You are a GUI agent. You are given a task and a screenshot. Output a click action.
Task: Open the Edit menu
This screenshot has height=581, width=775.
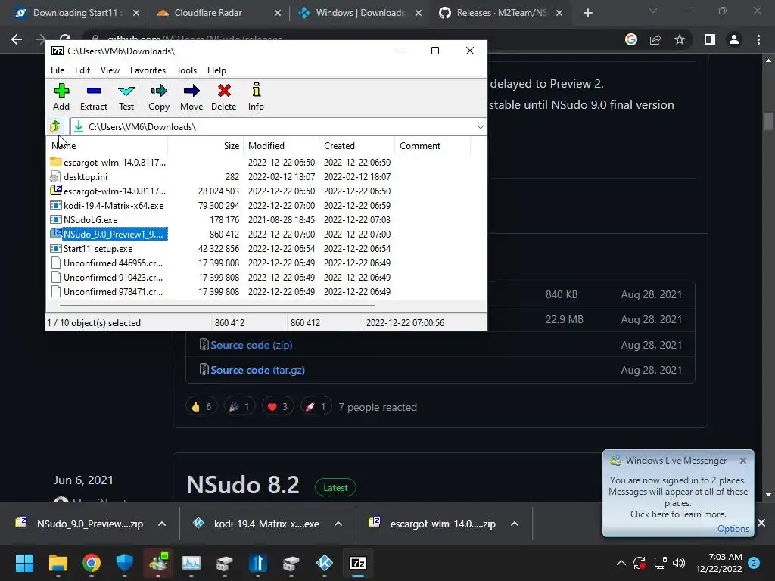(x=82, y=70)
